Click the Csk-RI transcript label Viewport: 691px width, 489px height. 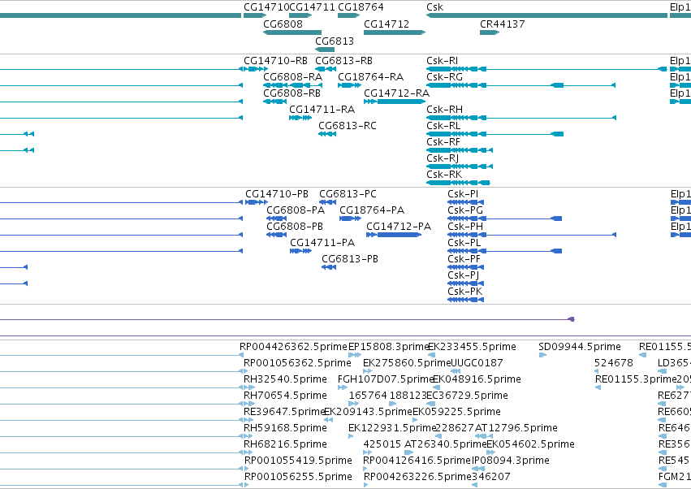click(442, 60)
